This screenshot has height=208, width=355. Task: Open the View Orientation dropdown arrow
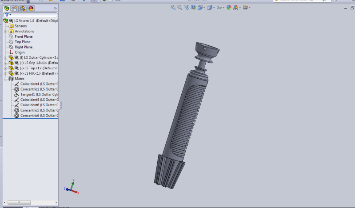click(204, 8)
